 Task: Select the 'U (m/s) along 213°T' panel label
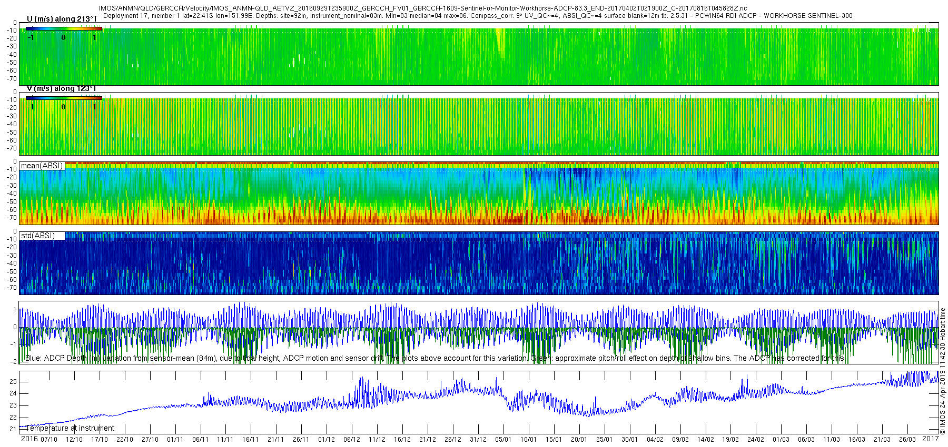click(62, 19)
